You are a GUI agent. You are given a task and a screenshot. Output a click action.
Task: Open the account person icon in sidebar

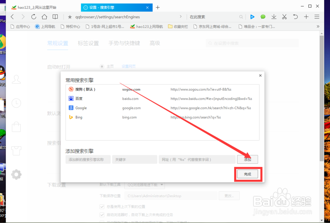[x=16, y=80]
